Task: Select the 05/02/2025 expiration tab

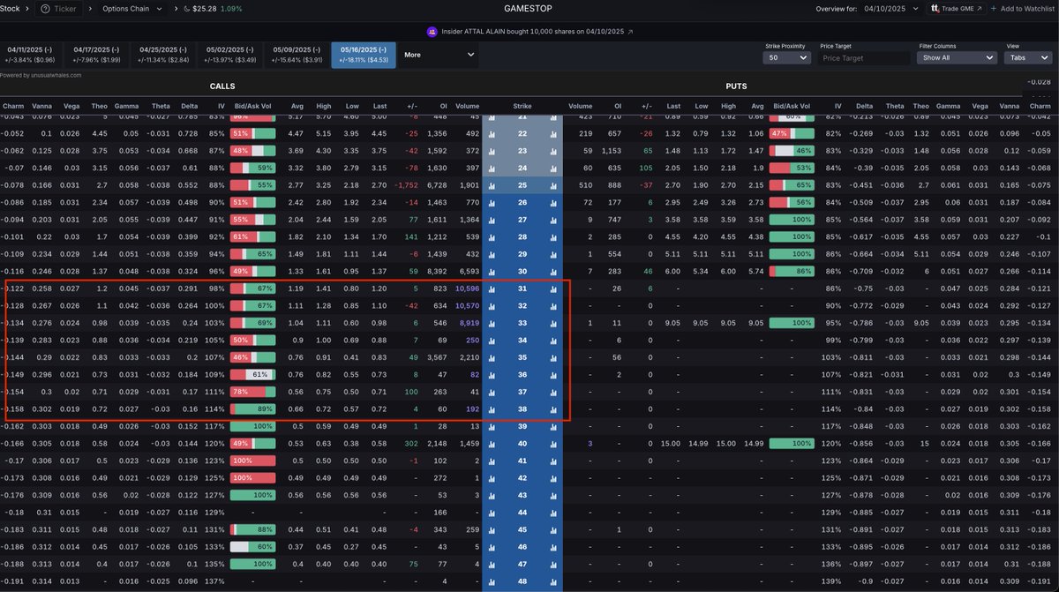Action: click(x=230, y=55)
